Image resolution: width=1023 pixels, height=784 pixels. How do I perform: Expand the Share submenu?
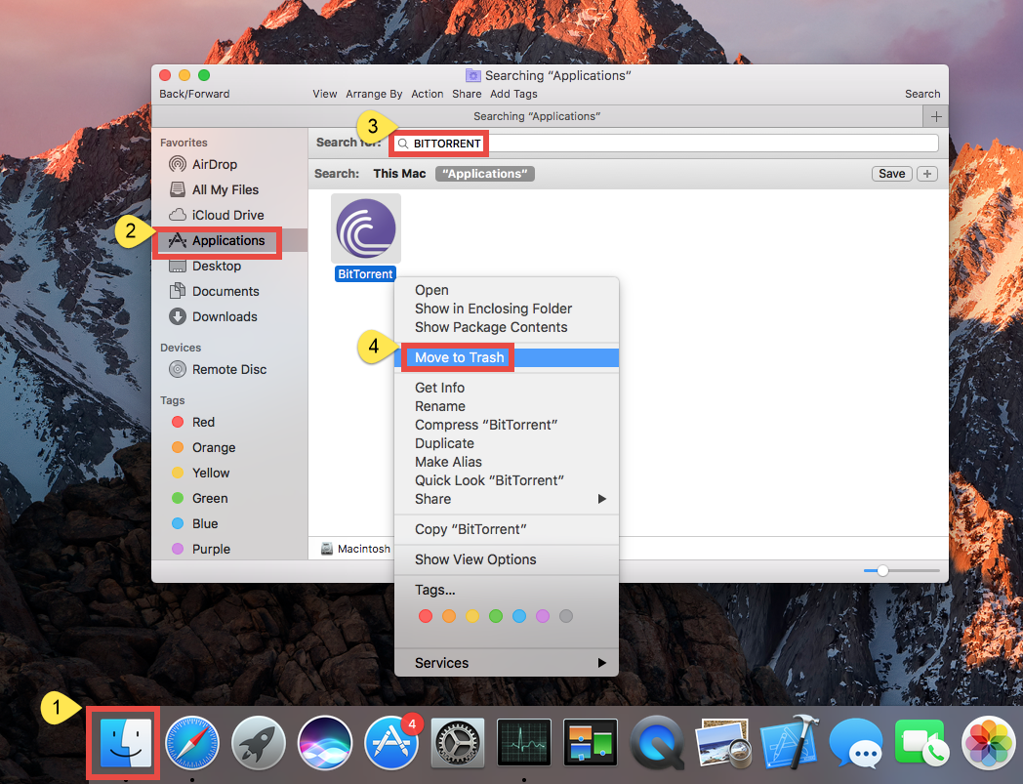click(x=432, y=499)
